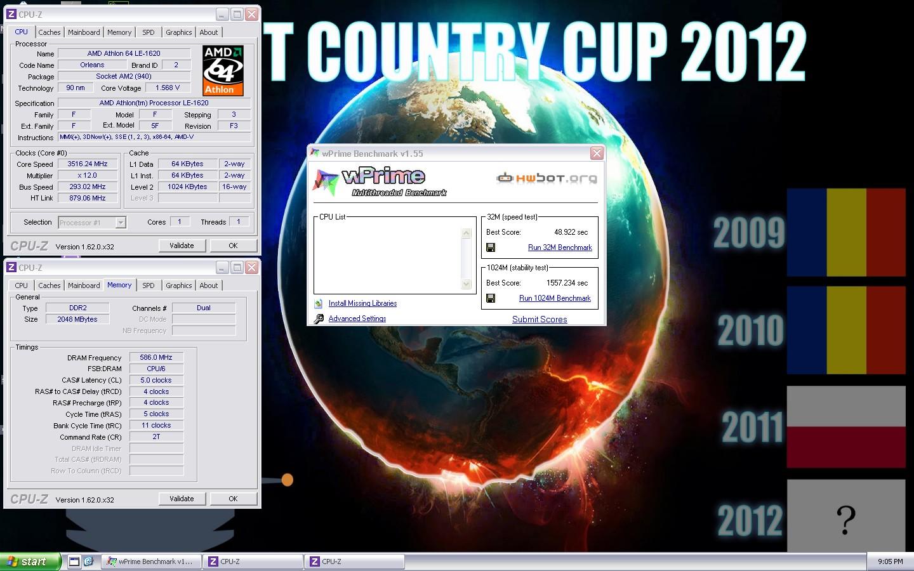Open SPD tab in top CPU-Z window
914x571 pixels.
pyautogui.click(x=148, y=32)
